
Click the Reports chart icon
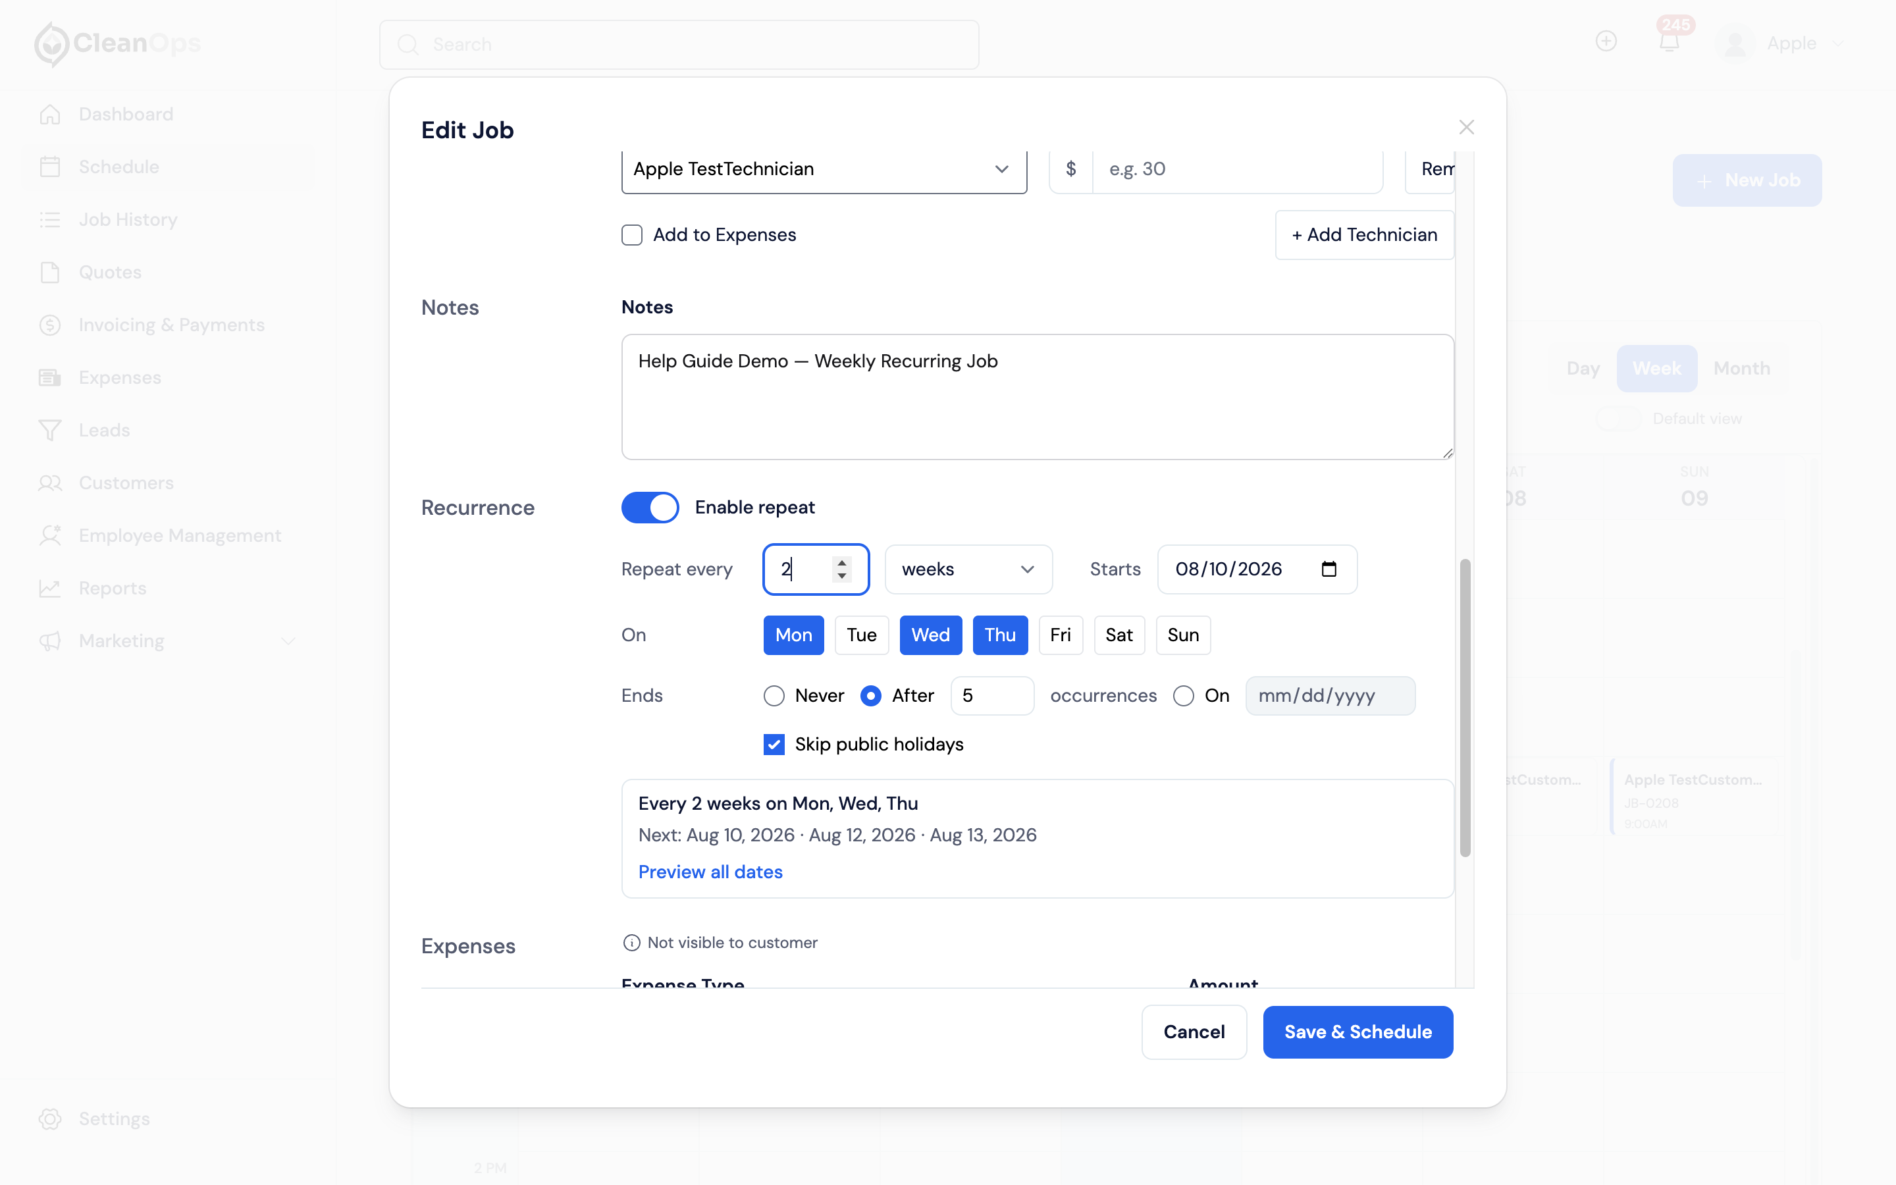tap(50, 588)
